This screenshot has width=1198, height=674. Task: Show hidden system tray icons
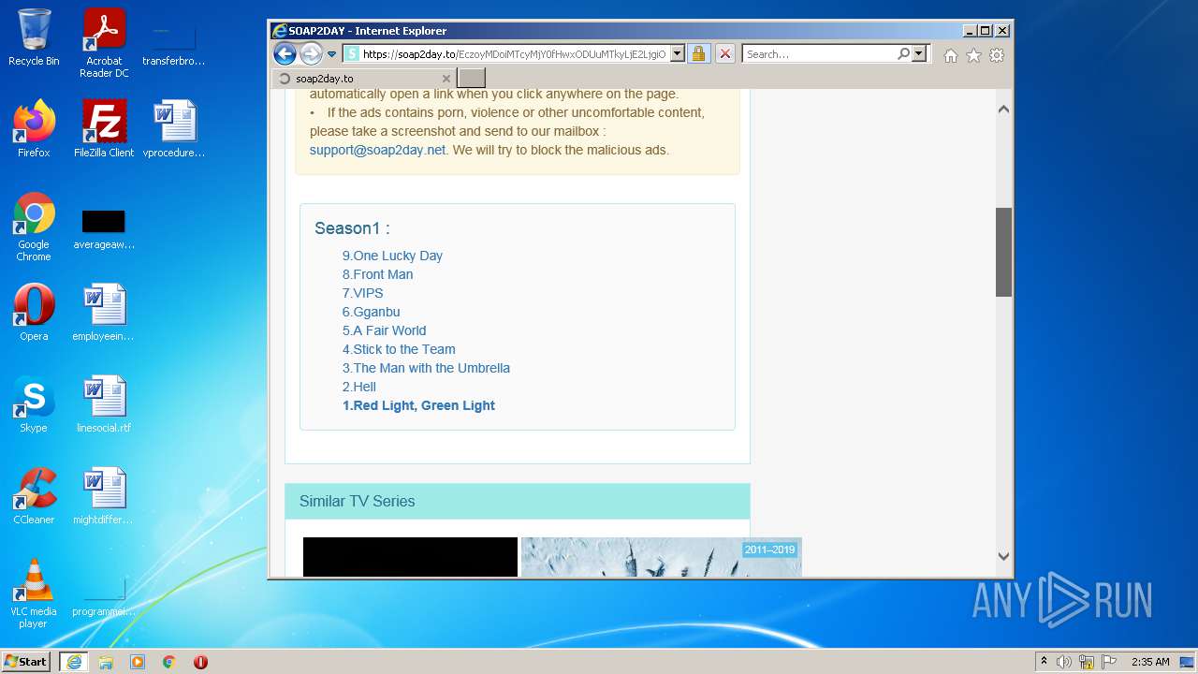click(1044, 662)
